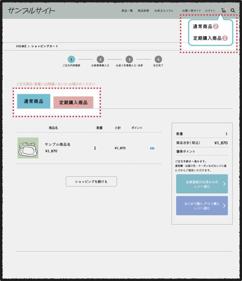Click ログイン in the top navigation
Viewport: 242px width, 281px height.
(211, 10)
